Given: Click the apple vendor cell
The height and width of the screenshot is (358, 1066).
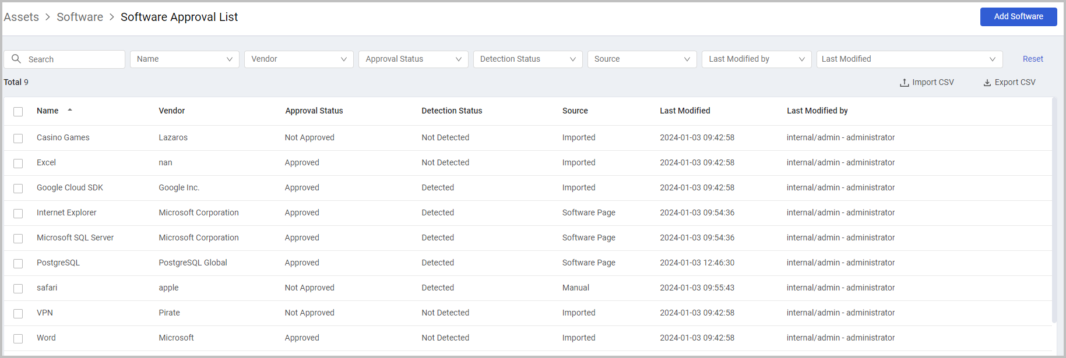Looking at the screenshot, I should 168,288.
